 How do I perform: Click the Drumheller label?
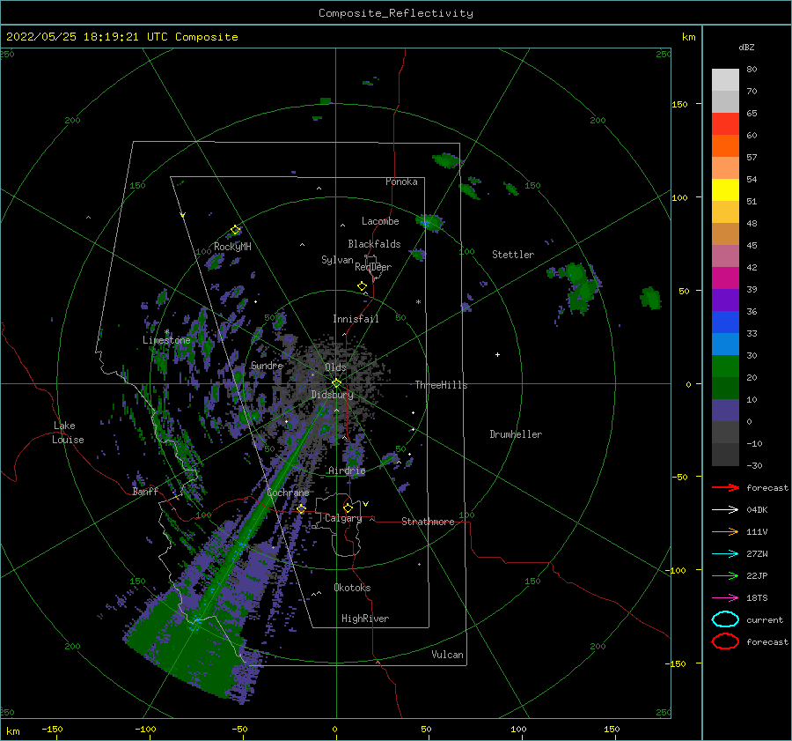coord(515,434)
